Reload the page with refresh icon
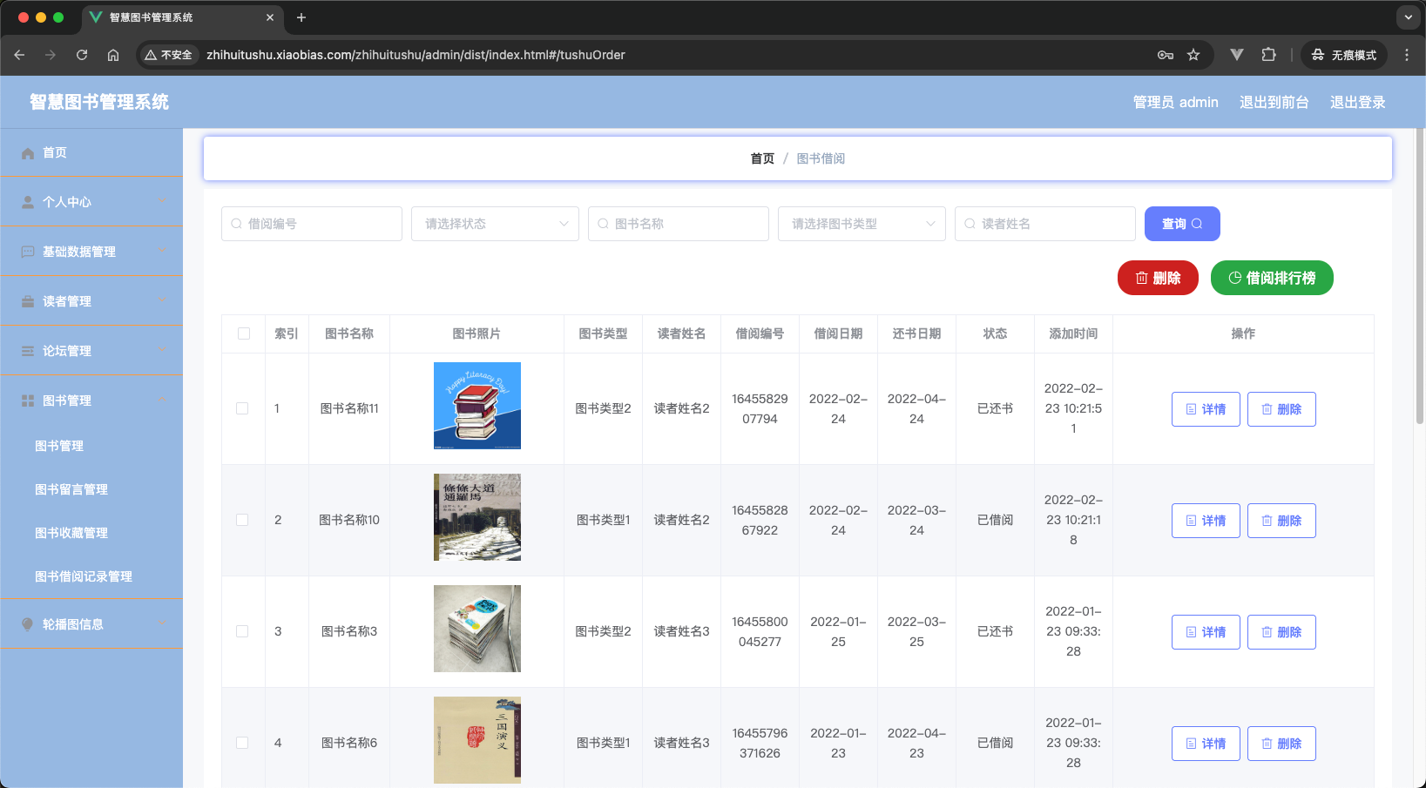This screenshot has height=788, width=1426. point(82,55)
